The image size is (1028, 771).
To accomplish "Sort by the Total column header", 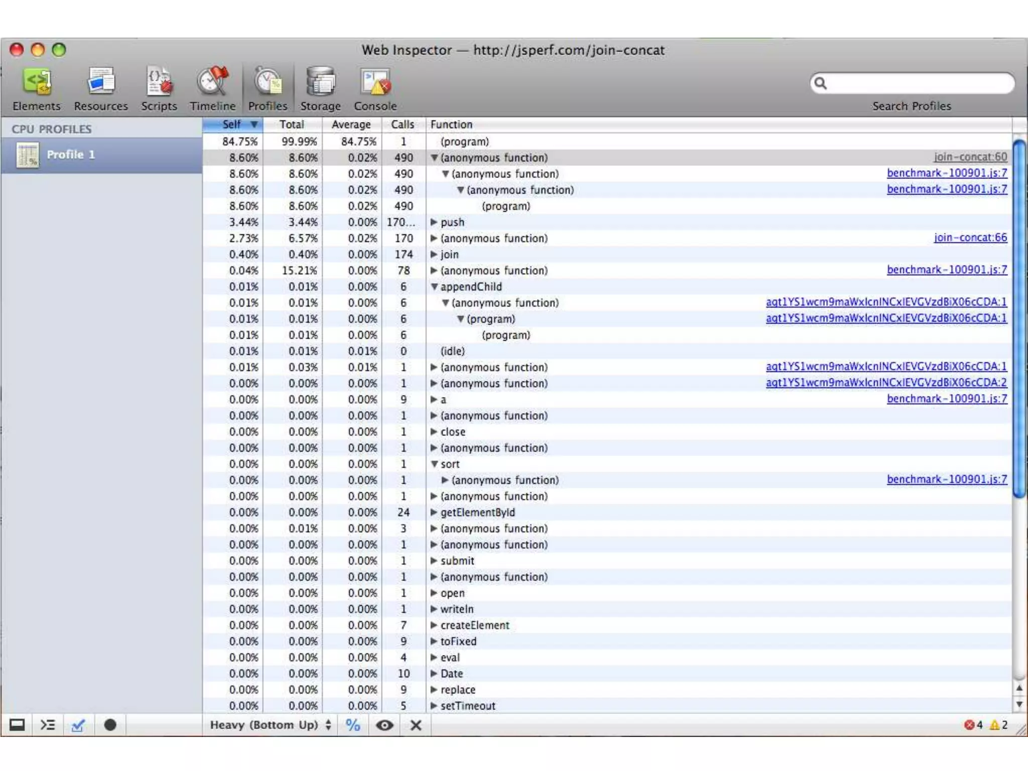I will [x=292, y=124].
